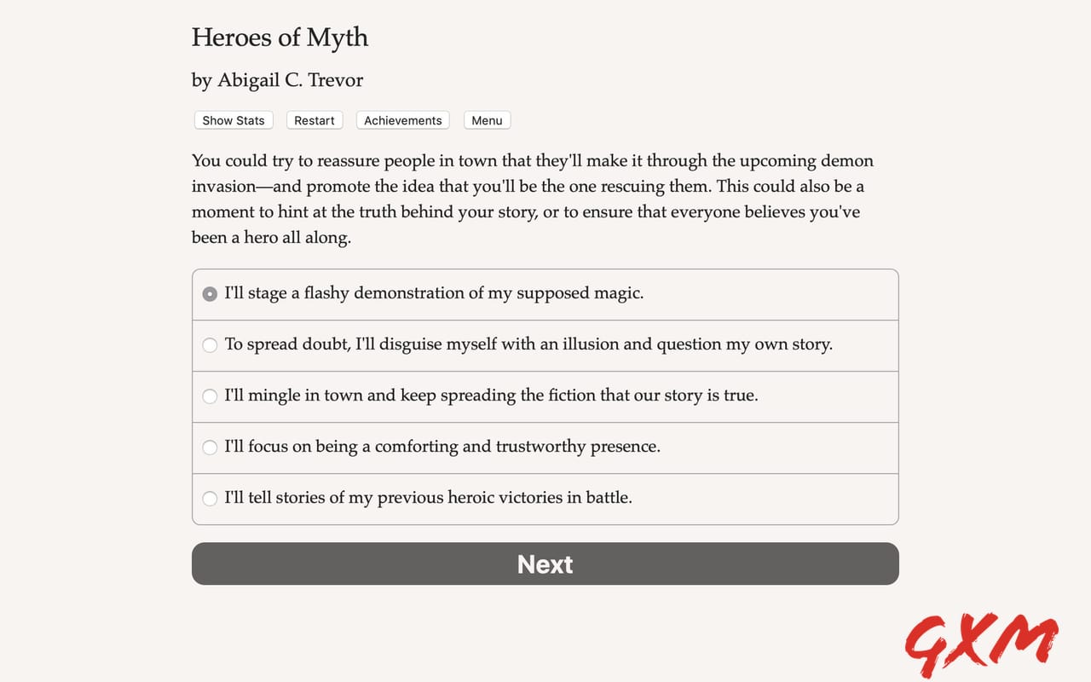Click the radio circle beside the illusion choice
Image resolution: width=1091 pixels, height=682 pixels.
pyautogui.click(x=210, y=344)
